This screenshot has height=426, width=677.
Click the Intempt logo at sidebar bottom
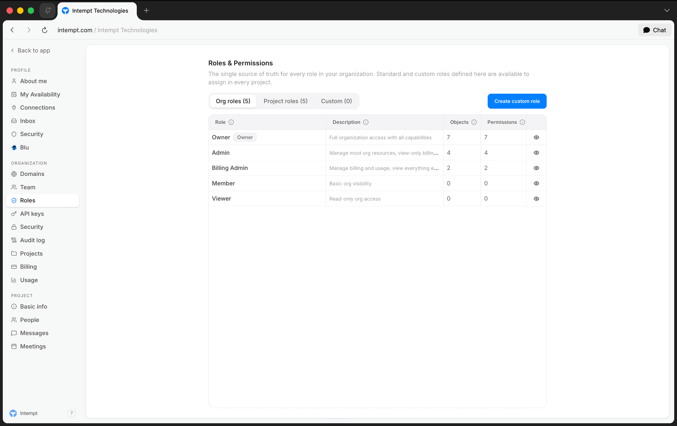(13, 413)
